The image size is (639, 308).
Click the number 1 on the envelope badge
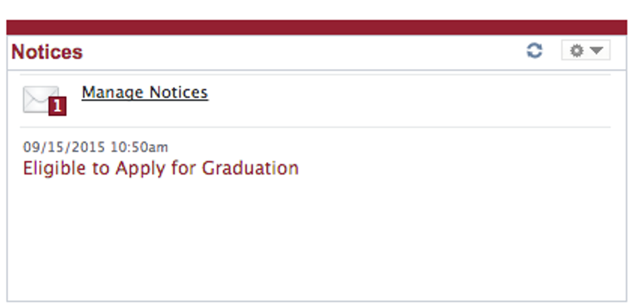click(57, 106)
